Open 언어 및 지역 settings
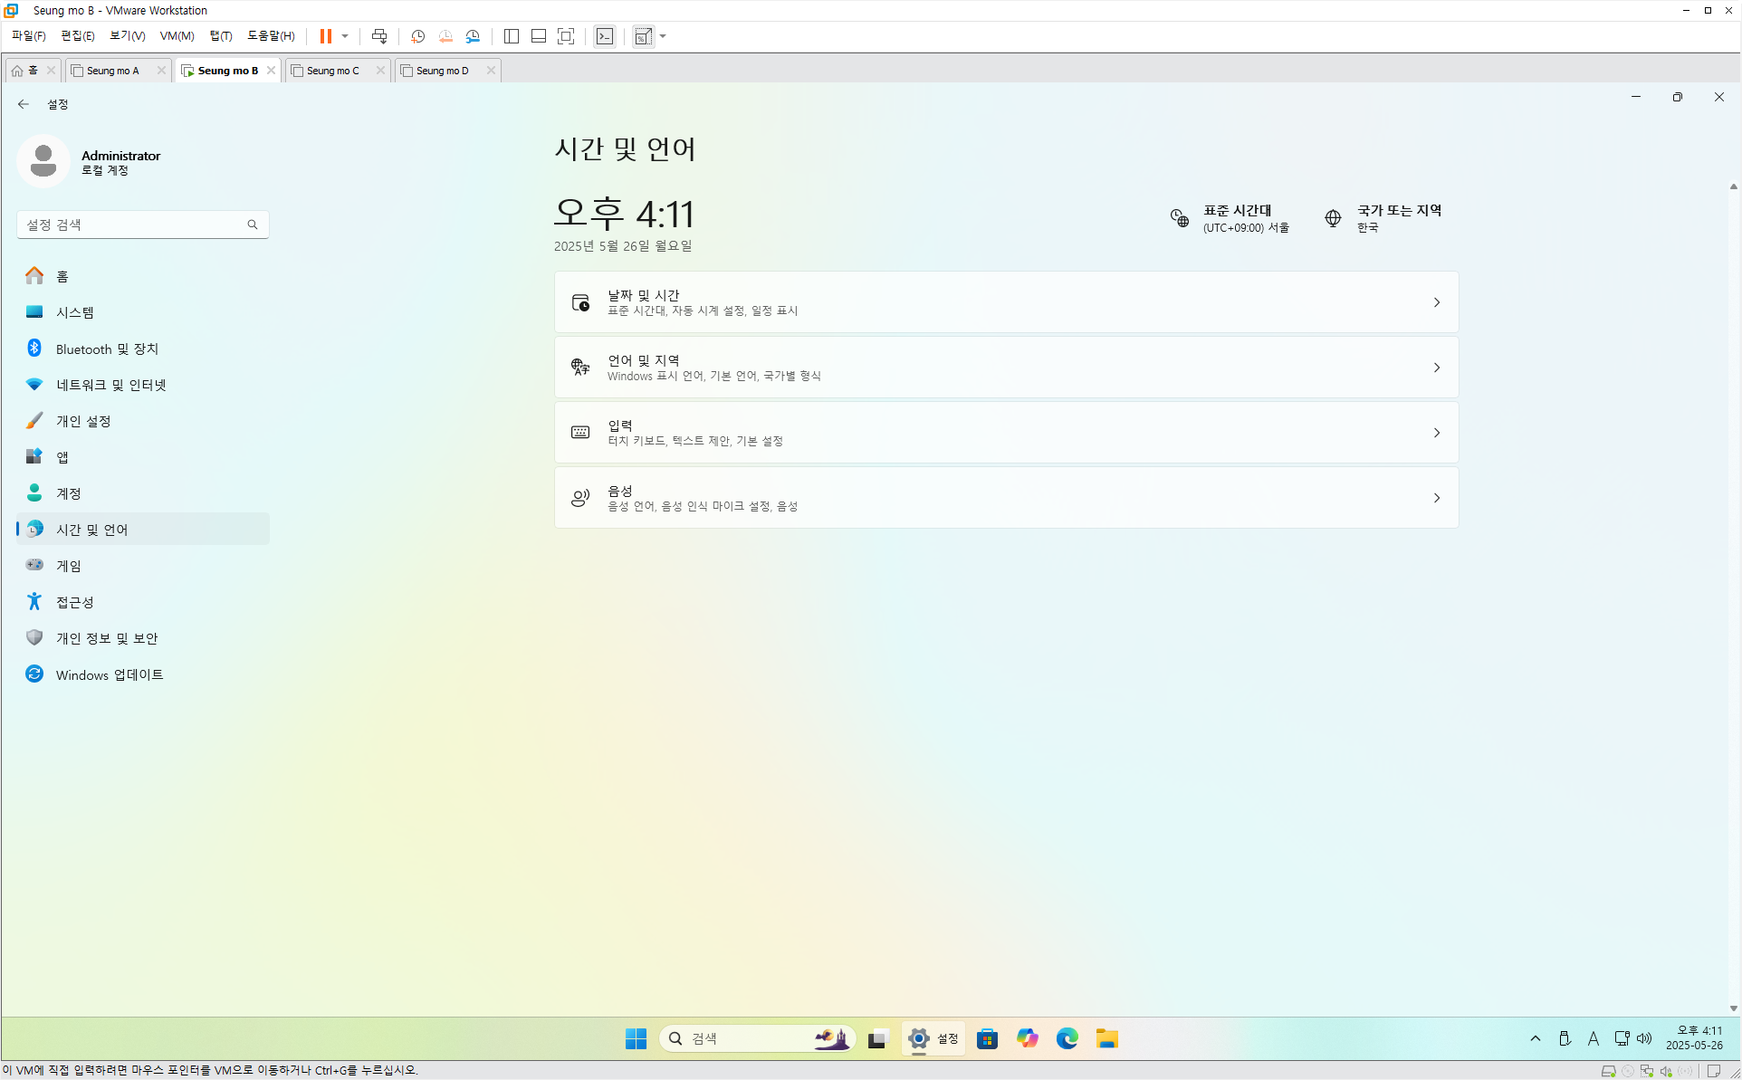Image resolution: width=1742 pixels, height=1080 pixels. 1006,368
